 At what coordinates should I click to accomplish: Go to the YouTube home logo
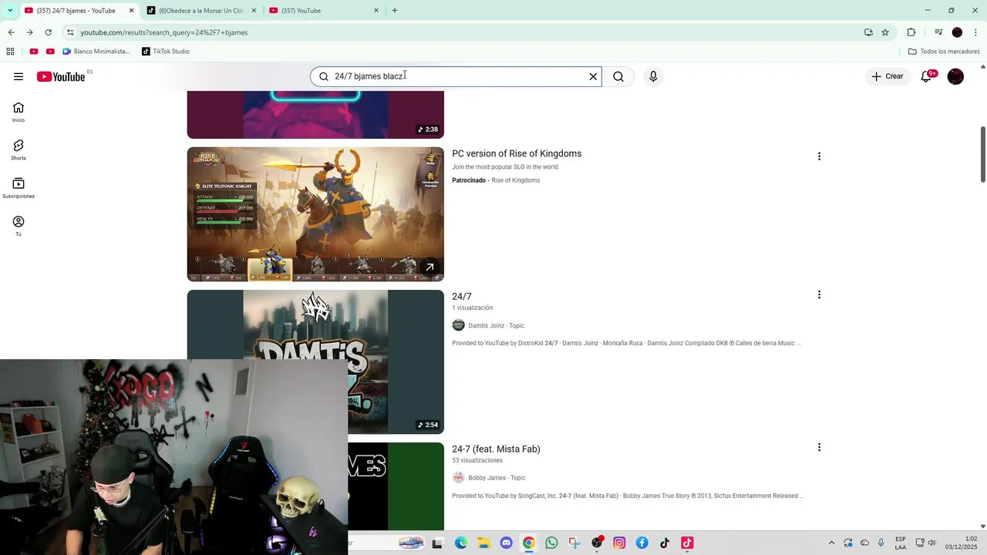point(61,76)
